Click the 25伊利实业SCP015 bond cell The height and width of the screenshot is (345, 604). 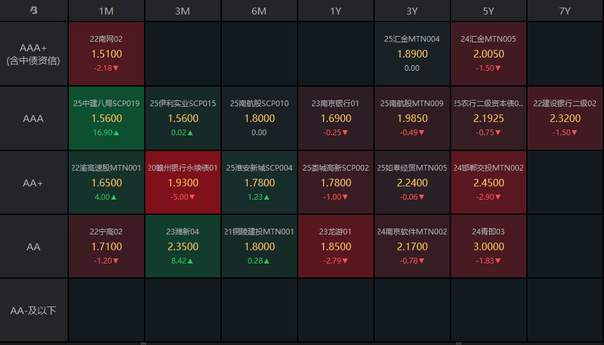coord(183,118)
